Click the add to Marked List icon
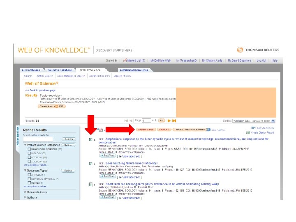Viewport: 296px width, 222px height. tap(100, 129)
